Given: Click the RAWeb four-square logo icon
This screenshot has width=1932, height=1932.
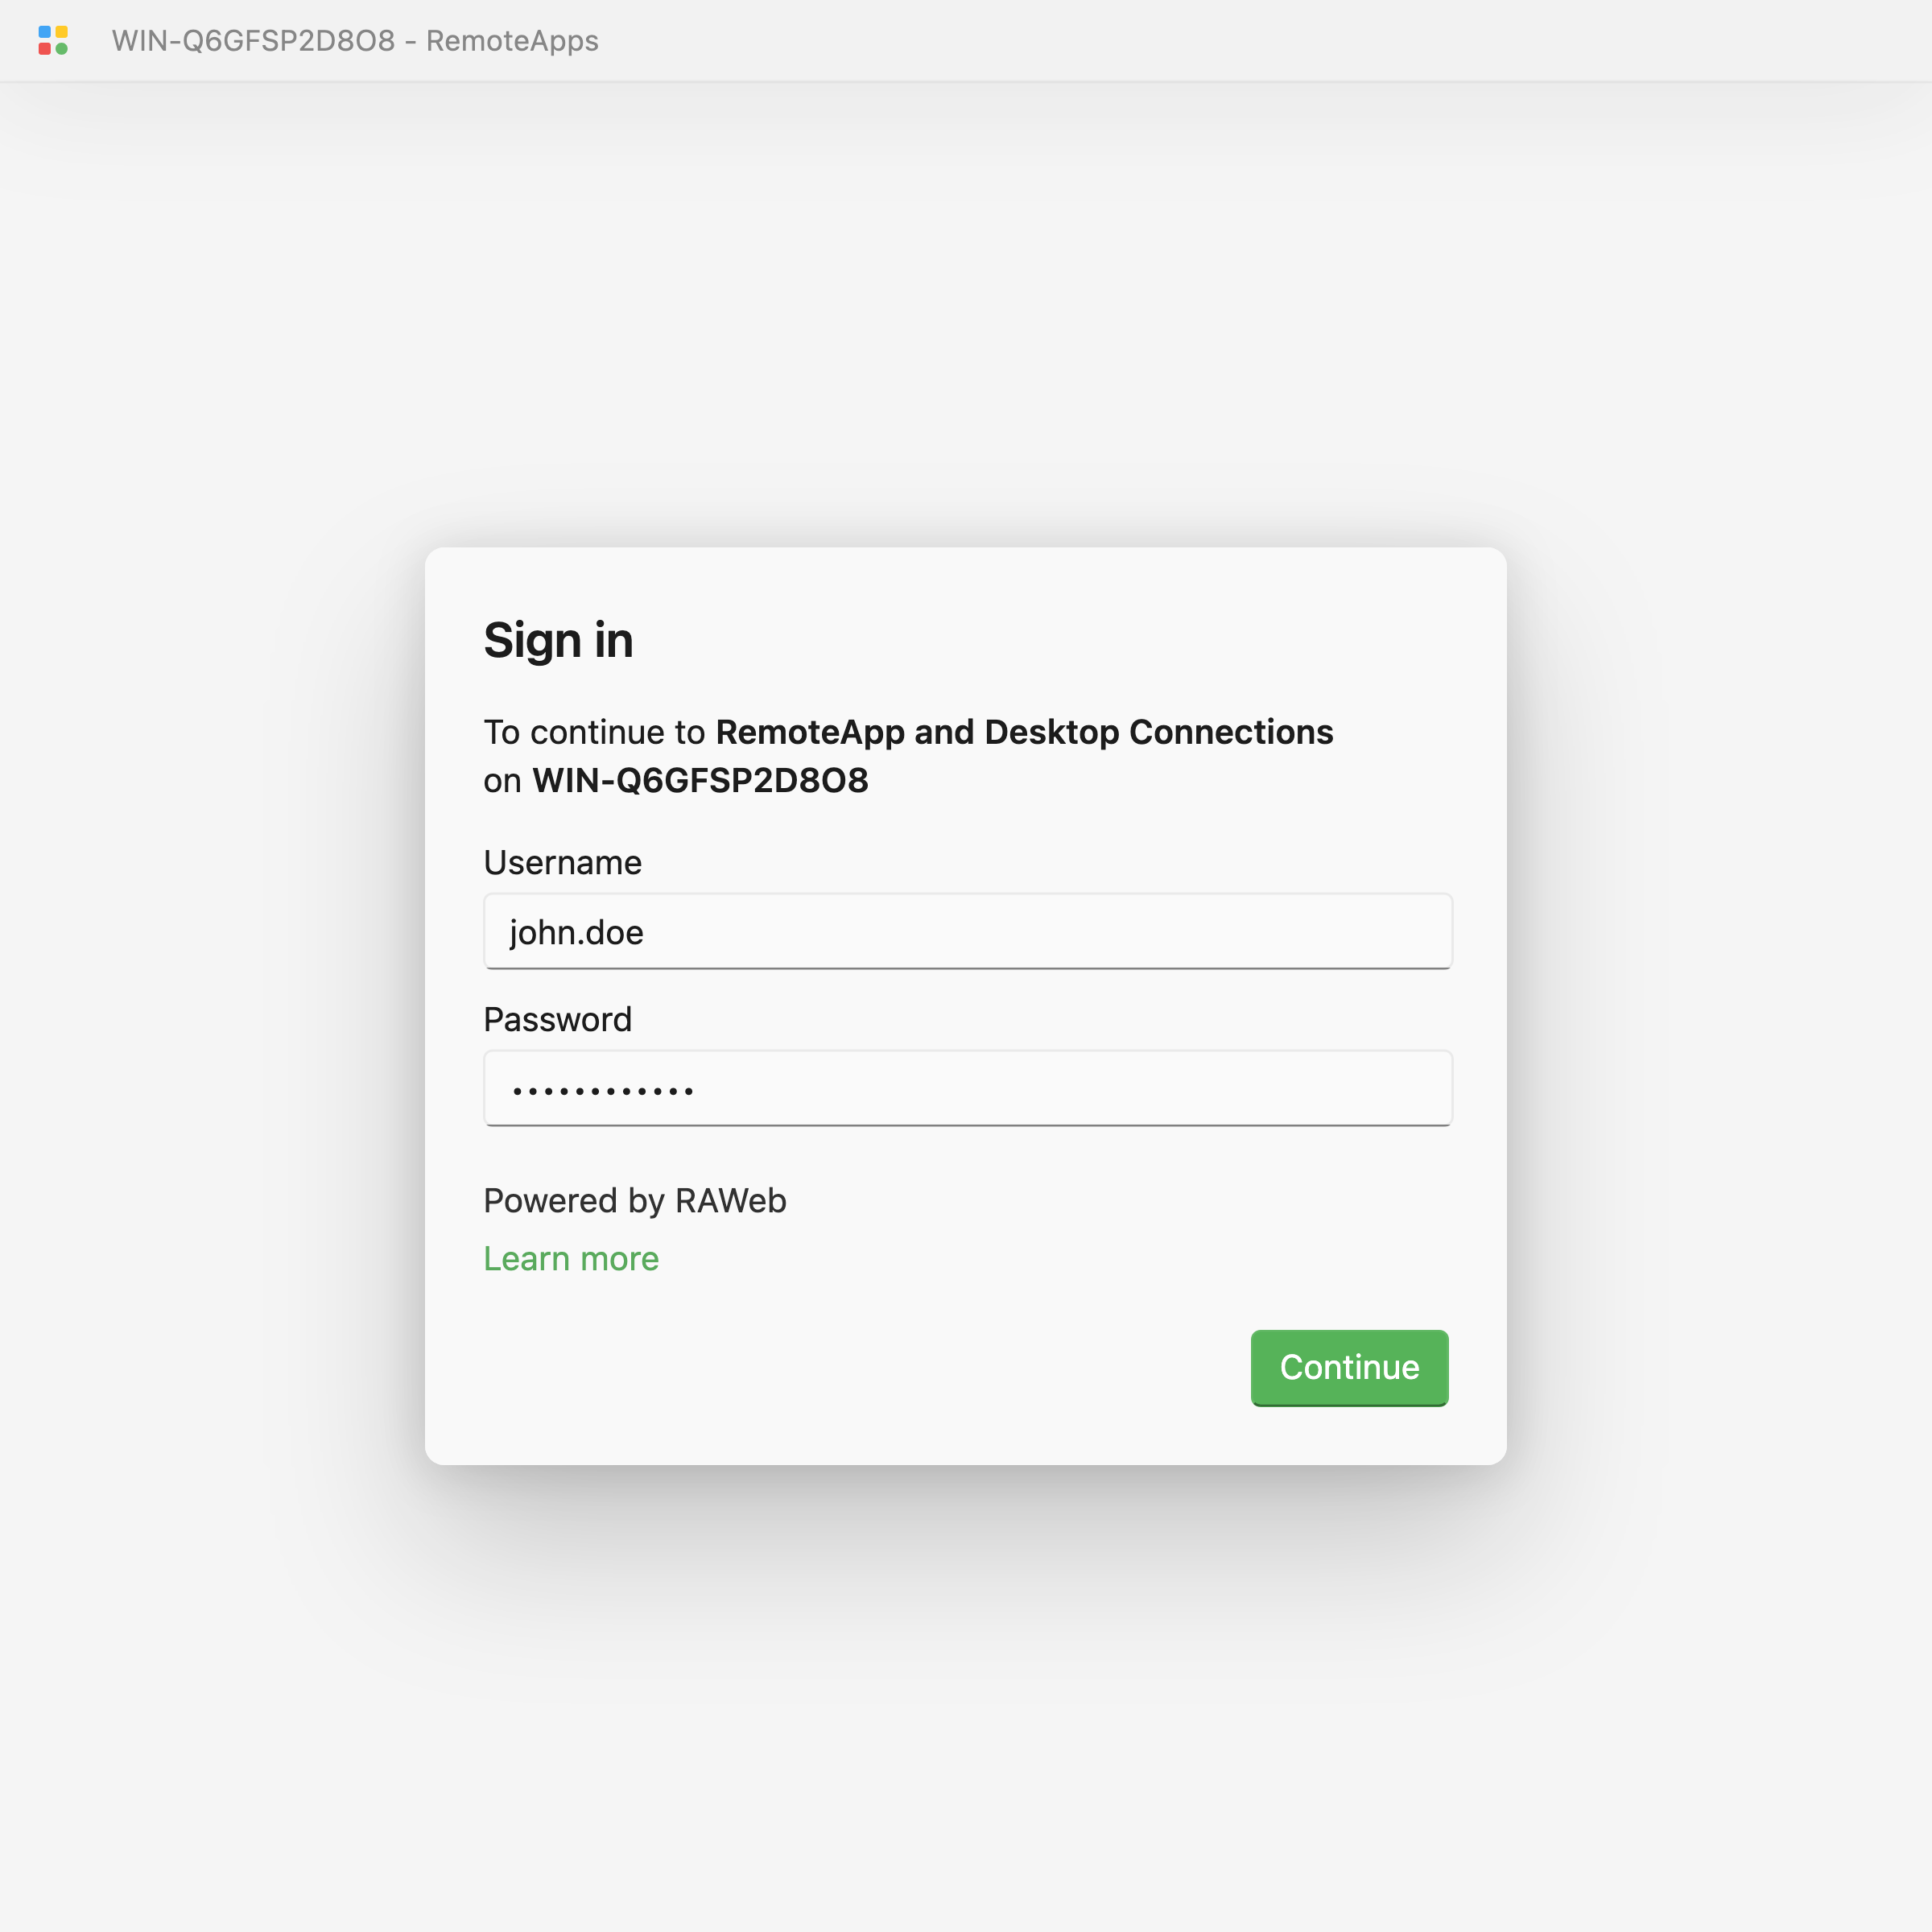Looking at the screenshot, I should pyautogui.click(x=54, y=41).
